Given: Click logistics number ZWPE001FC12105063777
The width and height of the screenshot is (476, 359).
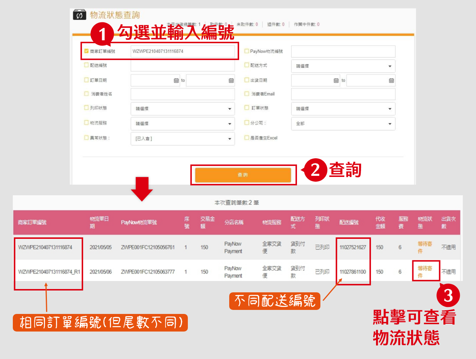Looking at the screenshot, I should pyautogui.click(x=148, y=272).
